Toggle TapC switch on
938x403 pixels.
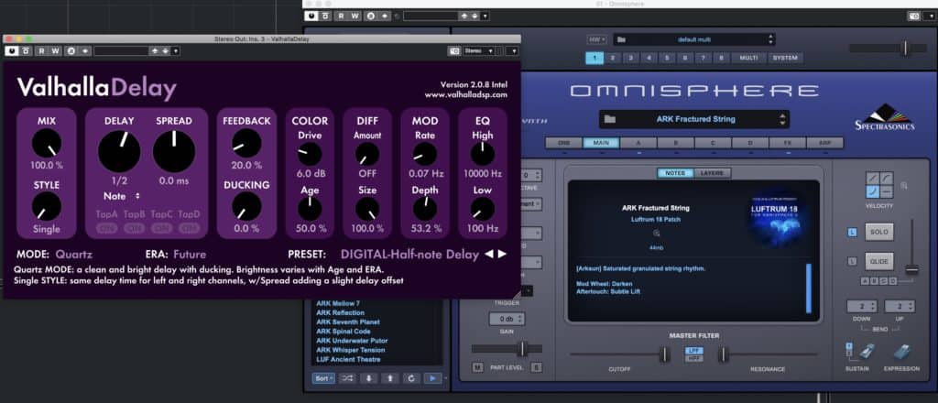pos(161,228)
